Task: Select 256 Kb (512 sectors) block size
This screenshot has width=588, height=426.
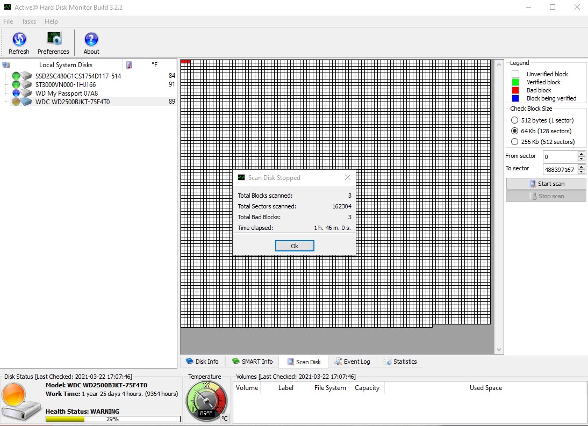Action: (515, 142)
